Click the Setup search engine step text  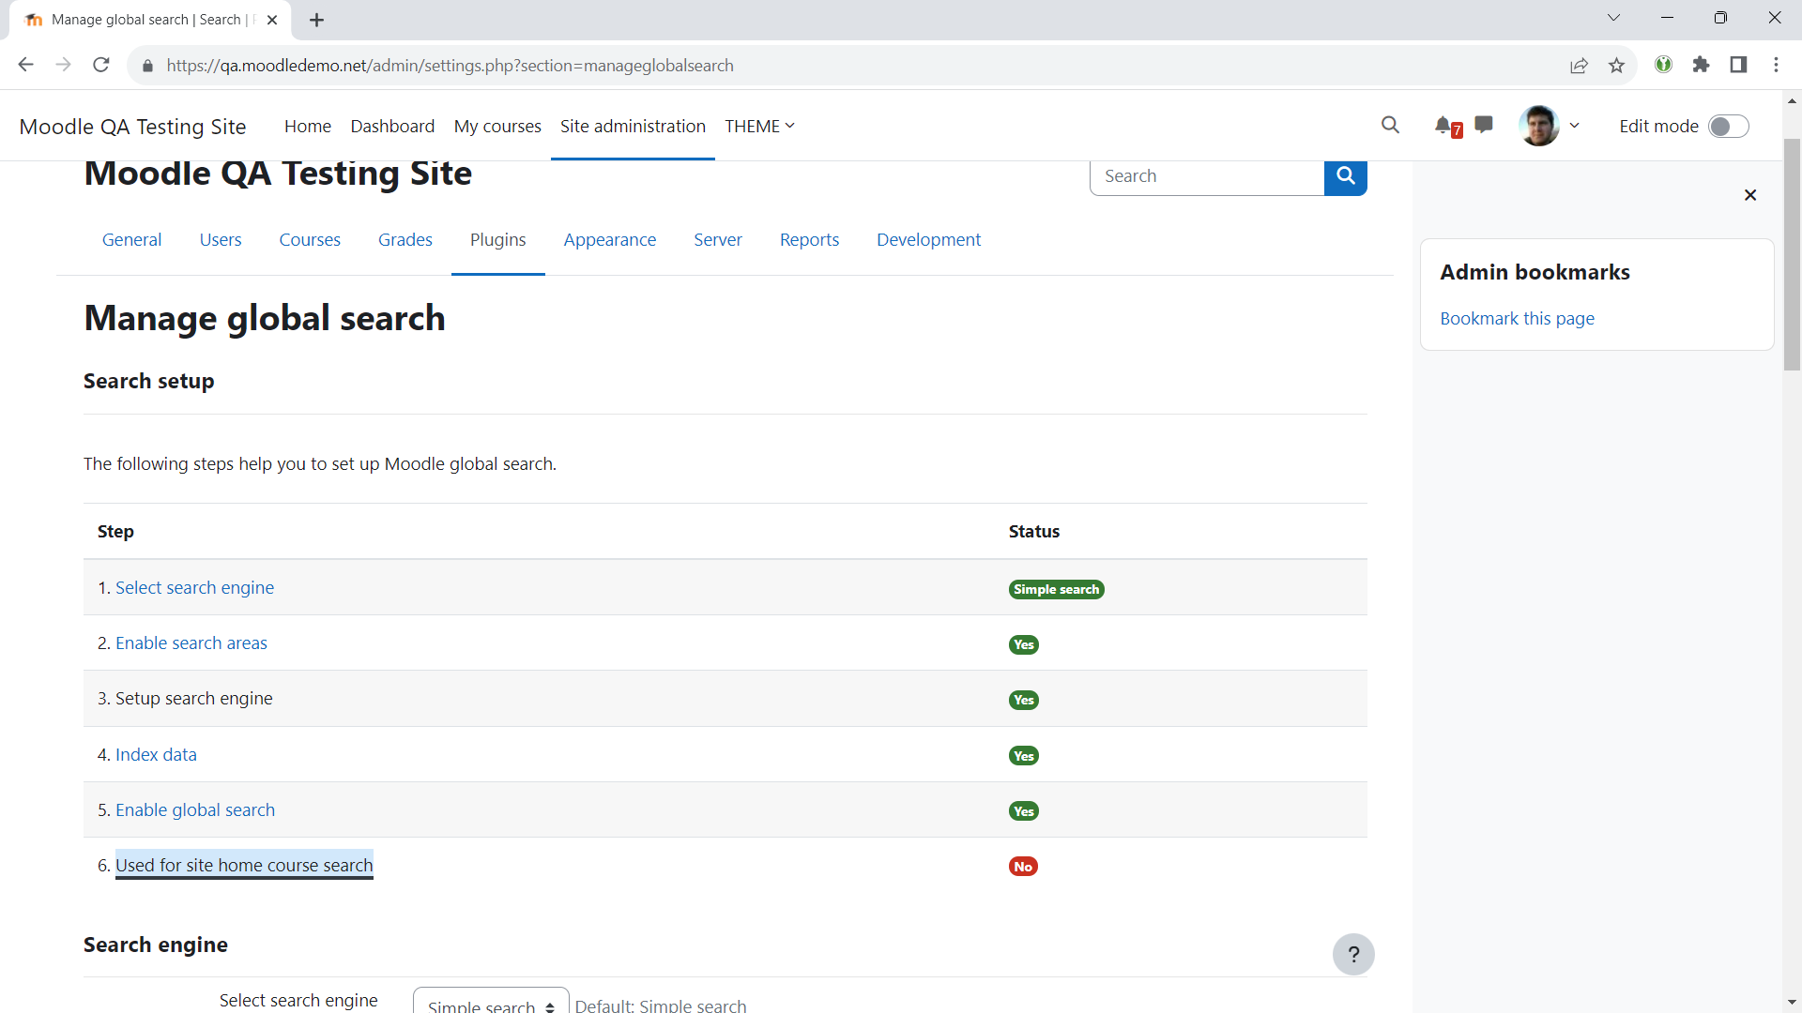[193, 699]
